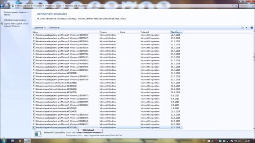Open the Windows Start button
The height and width of the screenshot is (143, 255).
pos(3,141)
